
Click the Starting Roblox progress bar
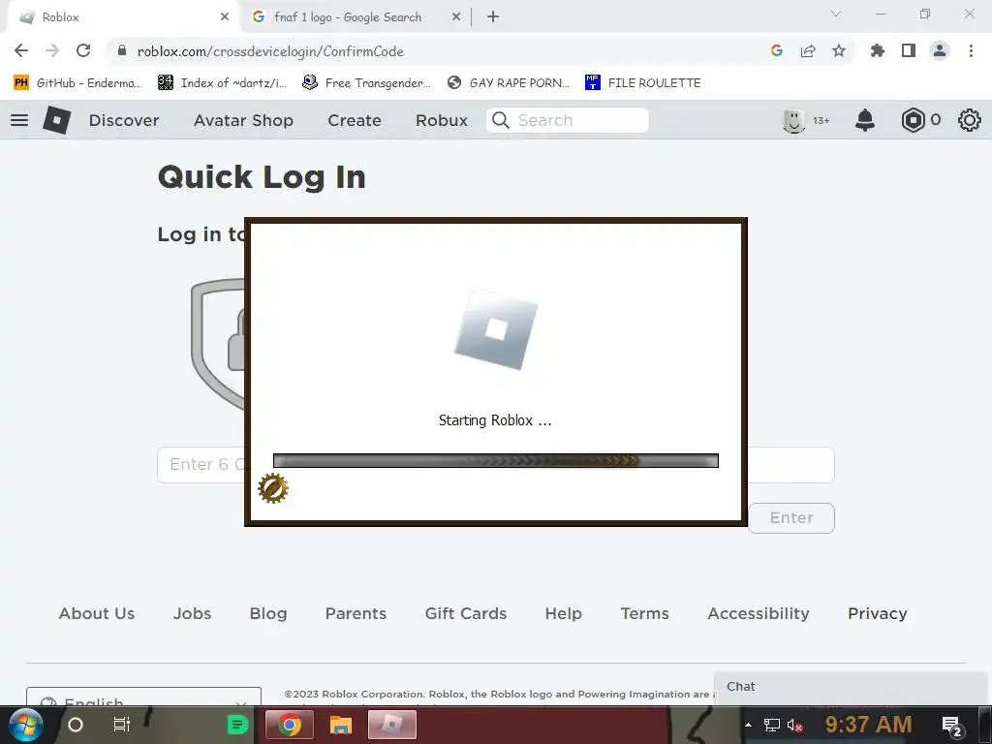coord(496,460)
